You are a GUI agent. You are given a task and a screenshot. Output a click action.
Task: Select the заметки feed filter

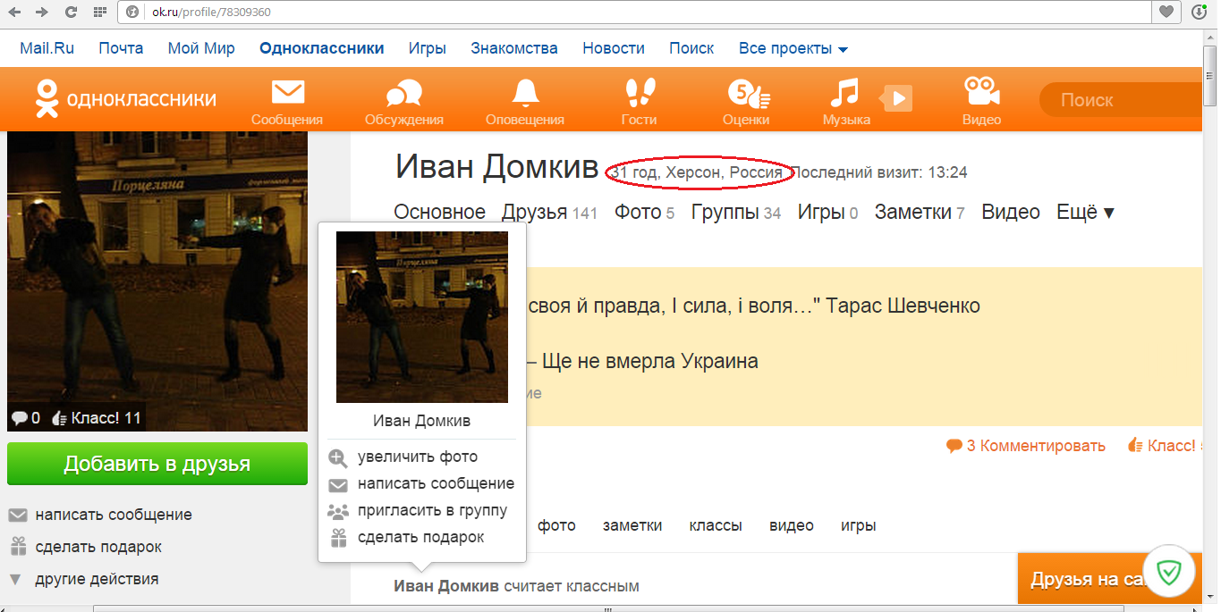(x=632, y=525)
